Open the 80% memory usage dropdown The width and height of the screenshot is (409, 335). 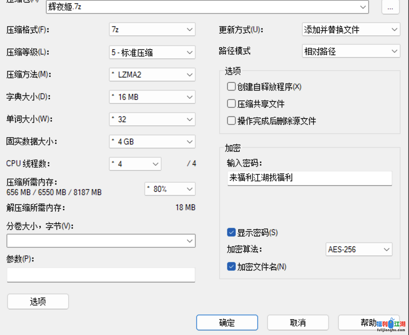(170, 189)
